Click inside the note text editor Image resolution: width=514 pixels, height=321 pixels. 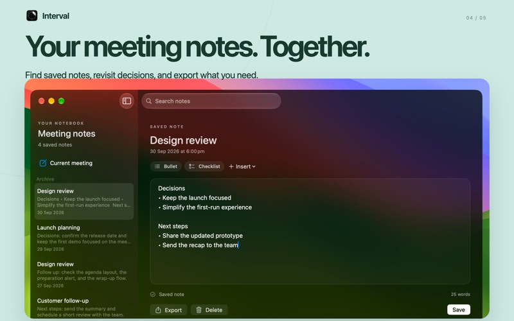310,231
